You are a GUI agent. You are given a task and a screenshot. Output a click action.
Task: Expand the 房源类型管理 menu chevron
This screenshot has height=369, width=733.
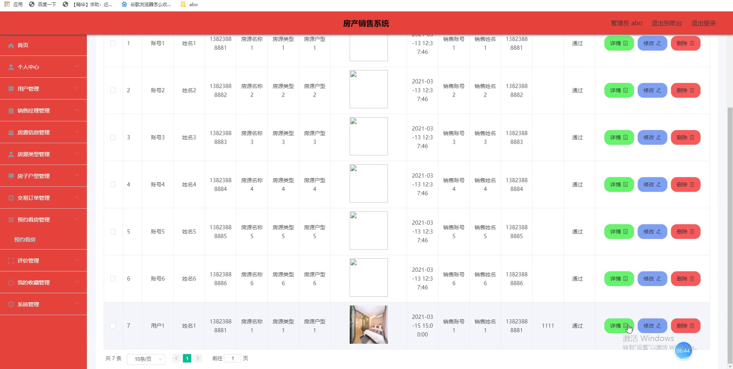77,154
